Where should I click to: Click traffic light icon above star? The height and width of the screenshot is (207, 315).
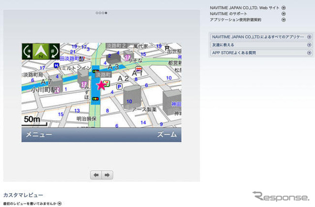[95, 71]
